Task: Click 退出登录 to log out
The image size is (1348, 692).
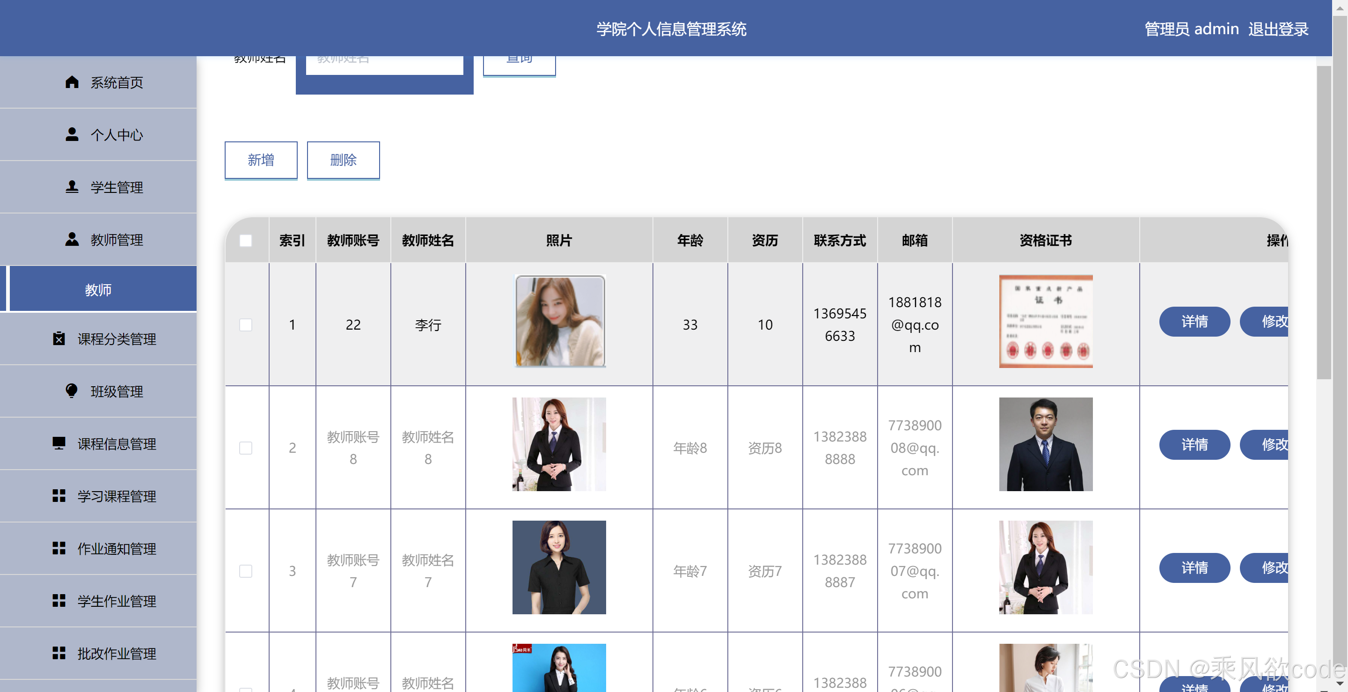Action: click(x=1277, y=29)
